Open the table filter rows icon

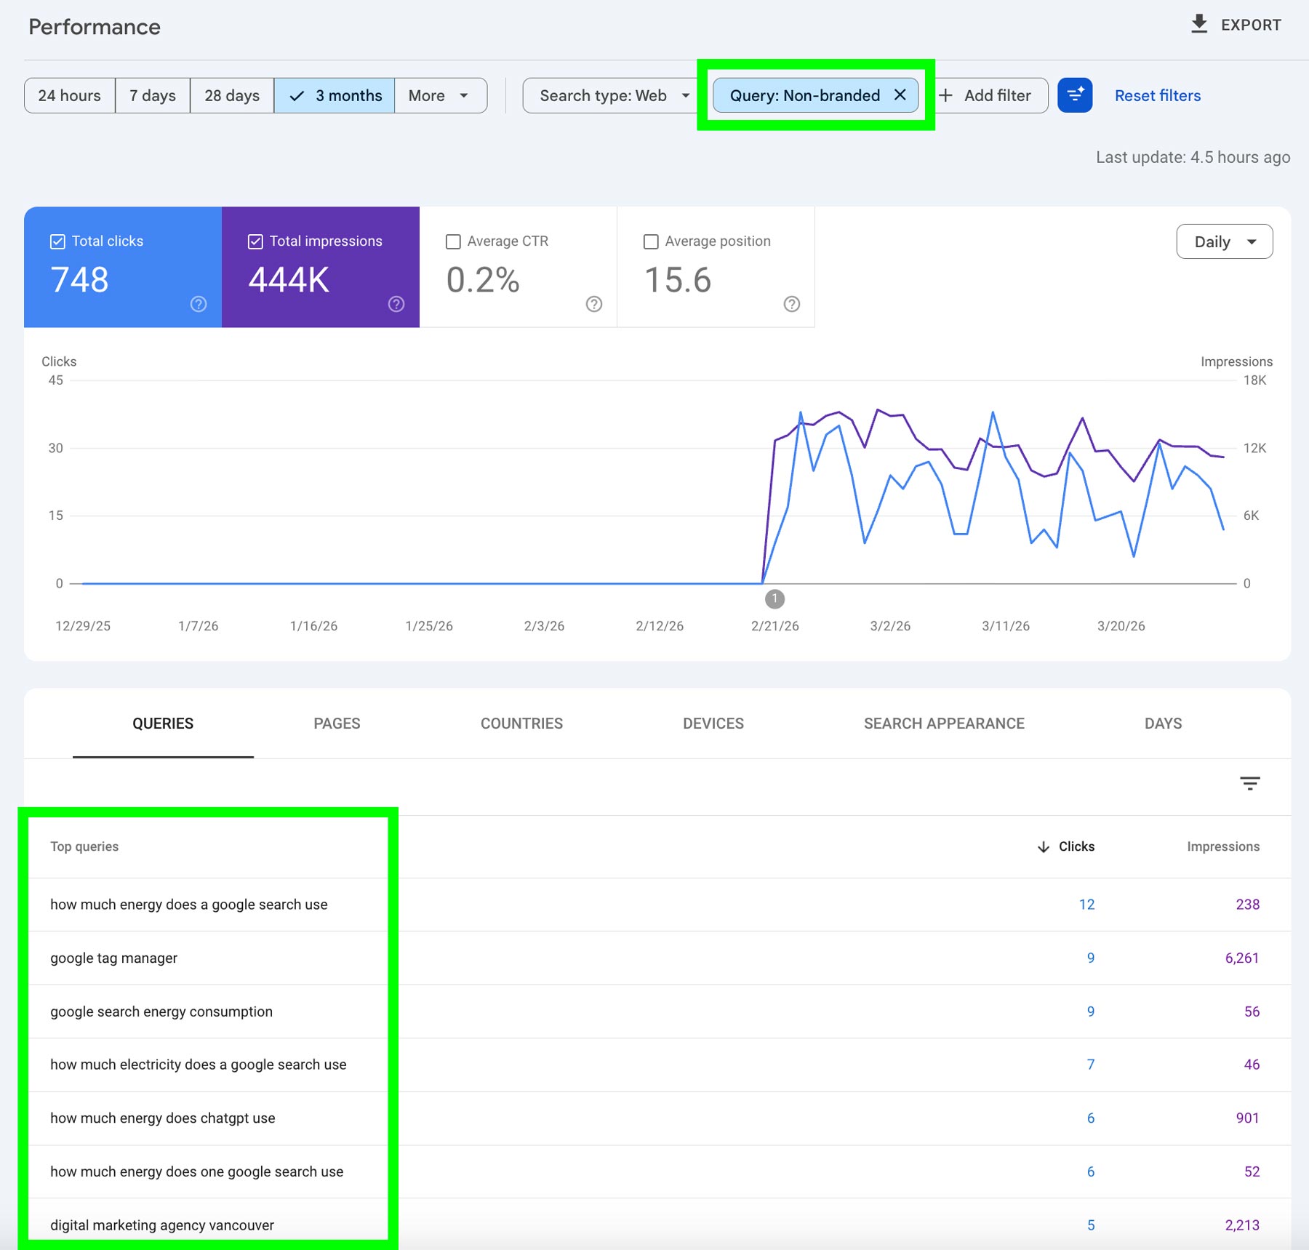tap(1249, 783)
